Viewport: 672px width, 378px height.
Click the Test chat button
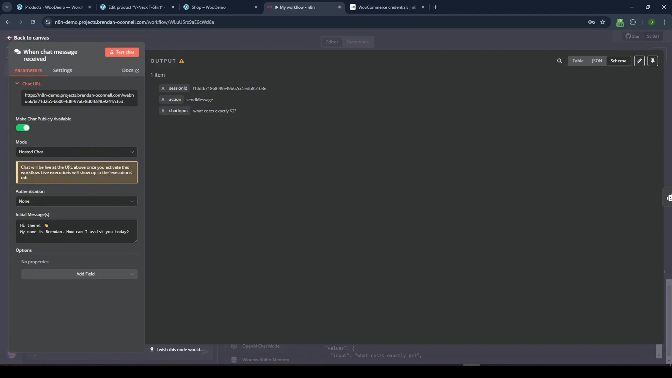pos(122,52)
